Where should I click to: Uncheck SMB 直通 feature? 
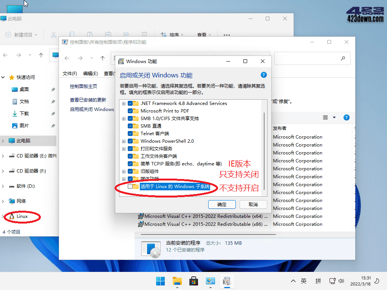coord(130,126)
